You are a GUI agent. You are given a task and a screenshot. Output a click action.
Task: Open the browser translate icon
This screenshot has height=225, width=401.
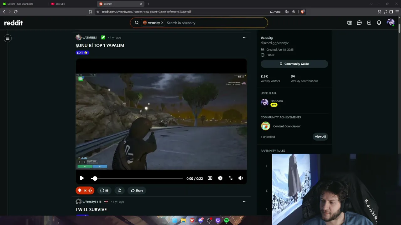tap(287, 12)
